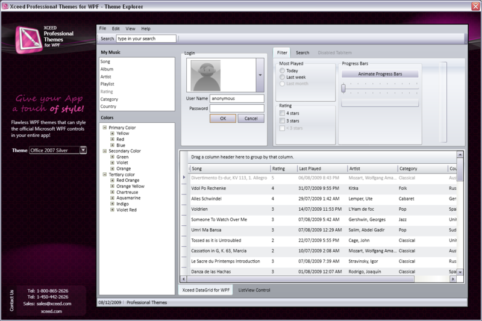Check the 4 stars rating box
This screenshot has height=321, width=482.
pyautogui.click(x=282, y=113)
